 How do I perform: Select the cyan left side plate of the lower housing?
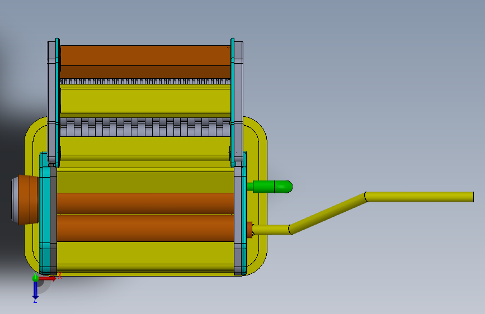(45, 213)
